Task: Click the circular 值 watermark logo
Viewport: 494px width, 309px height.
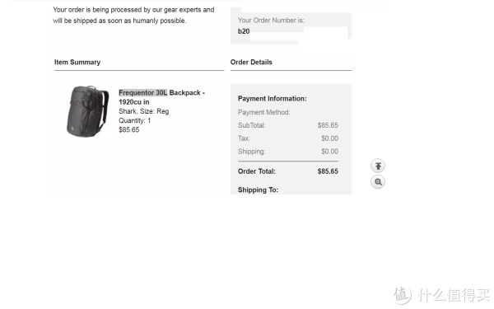Action: [x=402, y=296]
